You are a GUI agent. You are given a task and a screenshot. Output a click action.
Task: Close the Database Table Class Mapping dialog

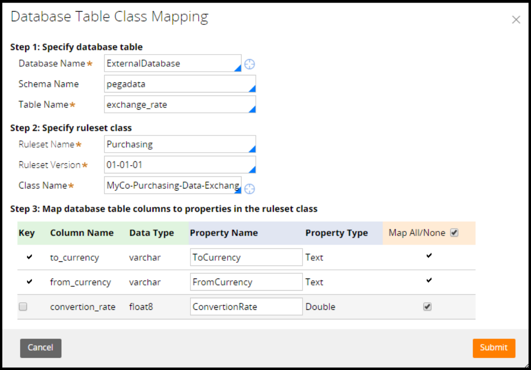(516, 20)
